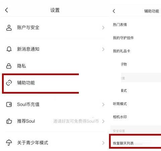Open the 隐私 settings entry
The image size is (161, 151).
click(x=55, y=66)
